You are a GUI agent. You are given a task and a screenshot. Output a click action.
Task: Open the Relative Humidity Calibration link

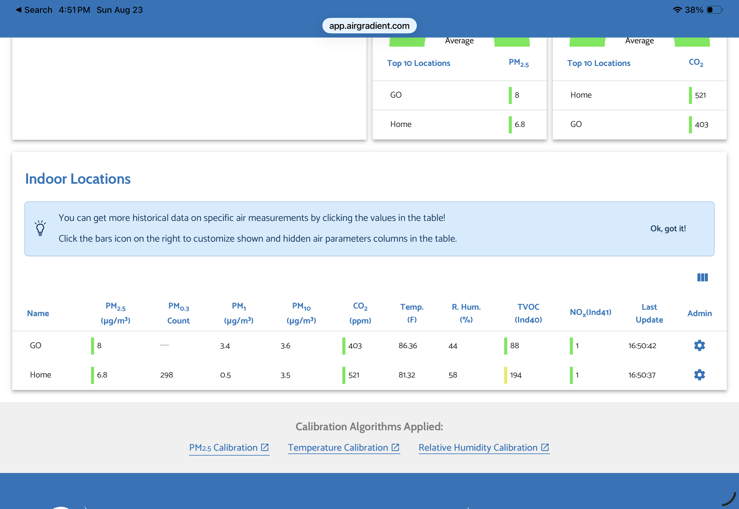coord(484,447)
